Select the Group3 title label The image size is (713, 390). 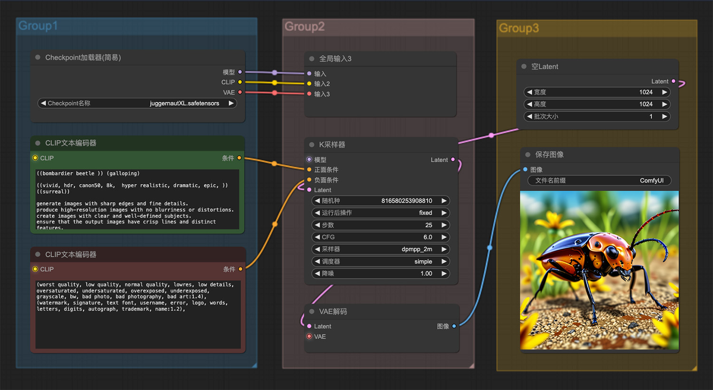tap(519, 28)
